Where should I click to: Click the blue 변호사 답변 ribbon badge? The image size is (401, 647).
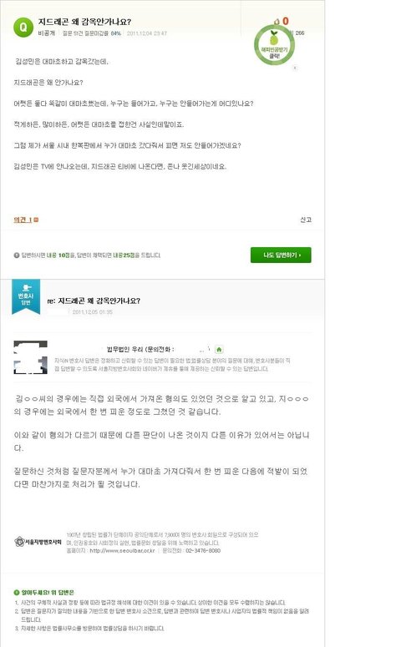[x=26, y=296]
